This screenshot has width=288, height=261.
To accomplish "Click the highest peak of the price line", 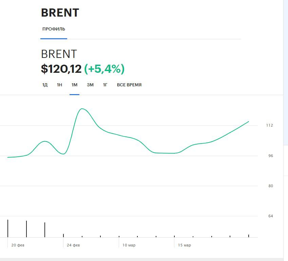I will (x=82, y=109).
